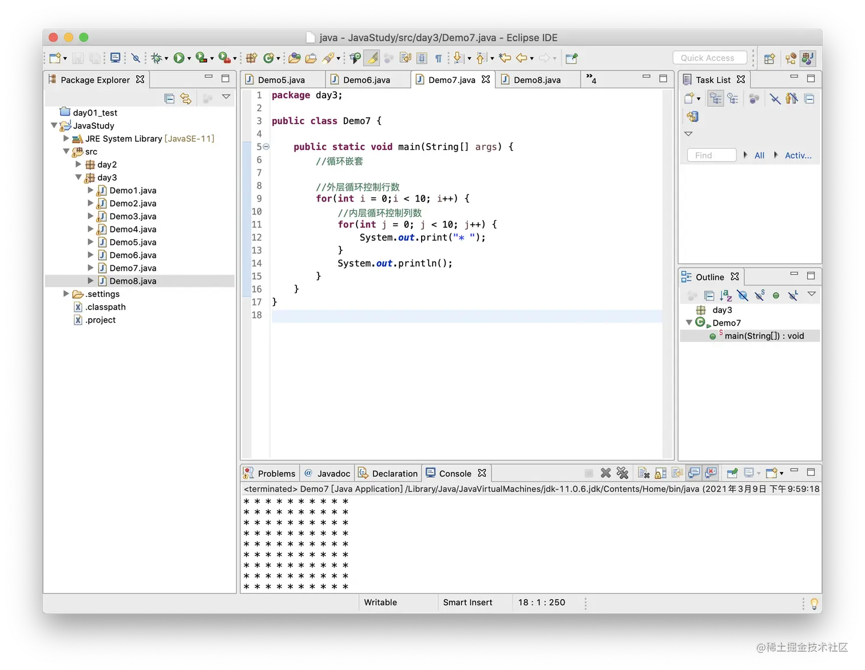Click the New Java Class icon
The height and width of the screenshot is (670, 865).
point(268,58)
